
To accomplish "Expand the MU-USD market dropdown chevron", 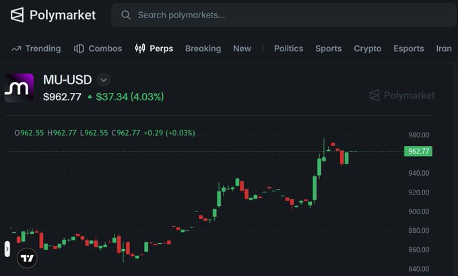I will 104,79.
